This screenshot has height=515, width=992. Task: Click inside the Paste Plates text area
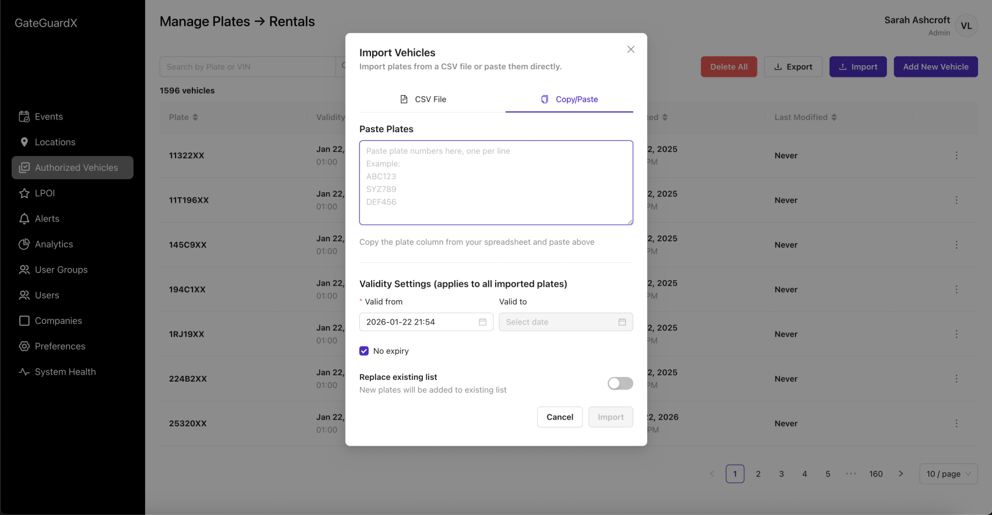[x=496, y=182]
